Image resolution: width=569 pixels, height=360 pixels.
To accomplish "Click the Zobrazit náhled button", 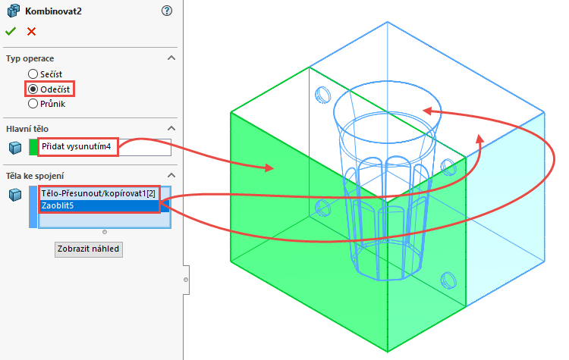I will (89, 249).
